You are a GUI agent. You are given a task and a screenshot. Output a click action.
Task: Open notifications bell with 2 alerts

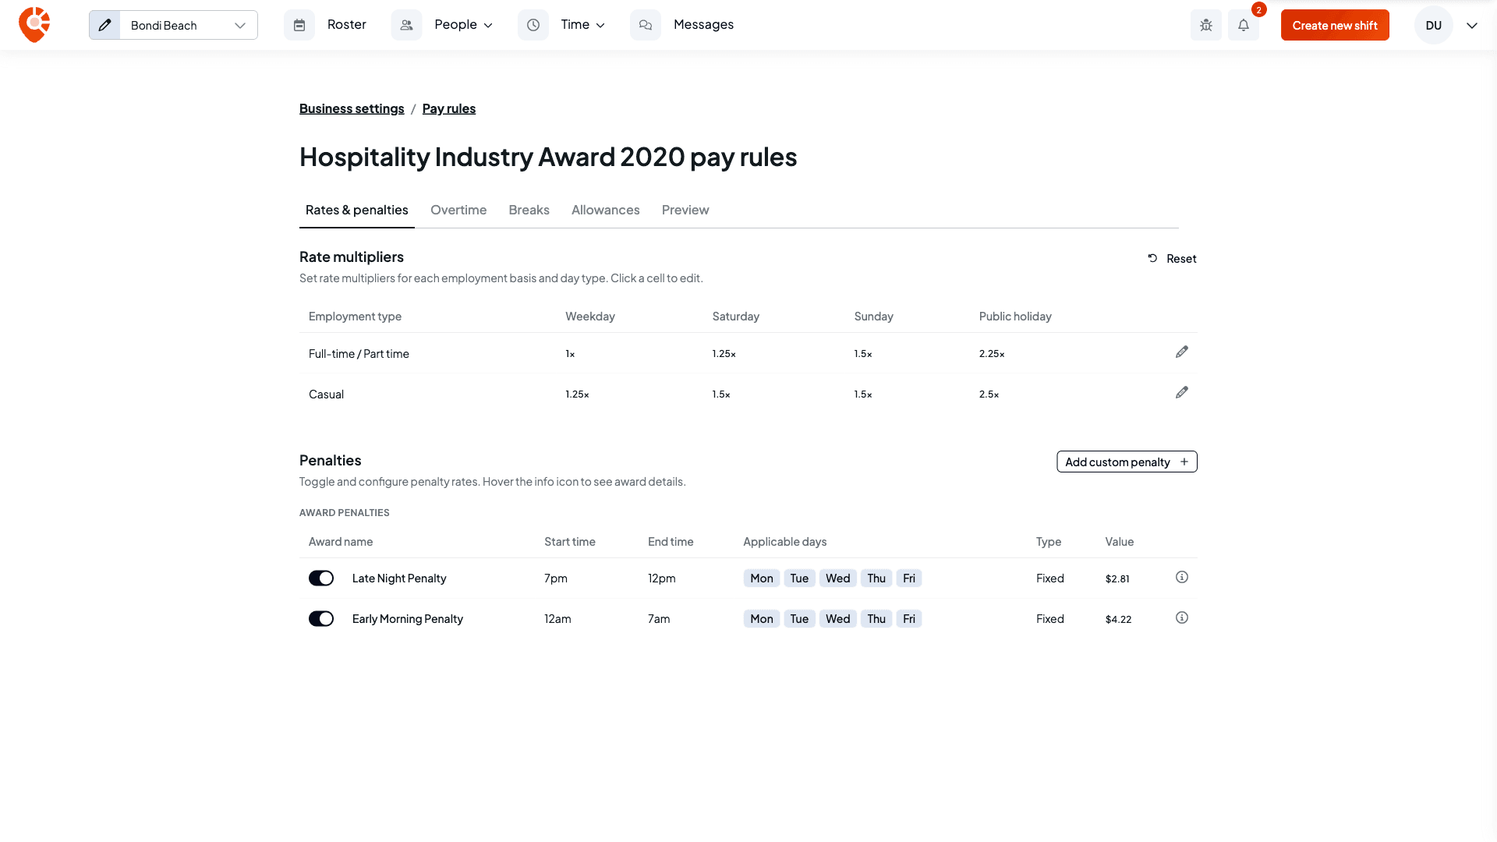[1244, 25]
